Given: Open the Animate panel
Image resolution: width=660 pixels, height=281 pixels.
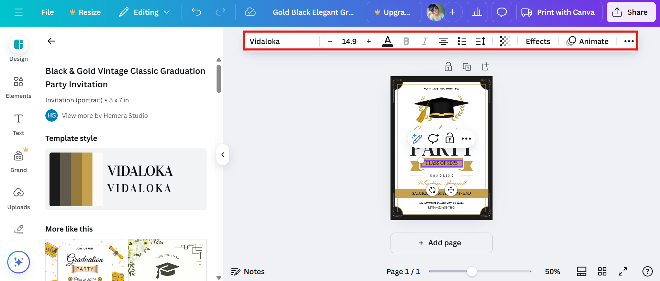Looking at the screenshot, I should [x=587, y=41].
